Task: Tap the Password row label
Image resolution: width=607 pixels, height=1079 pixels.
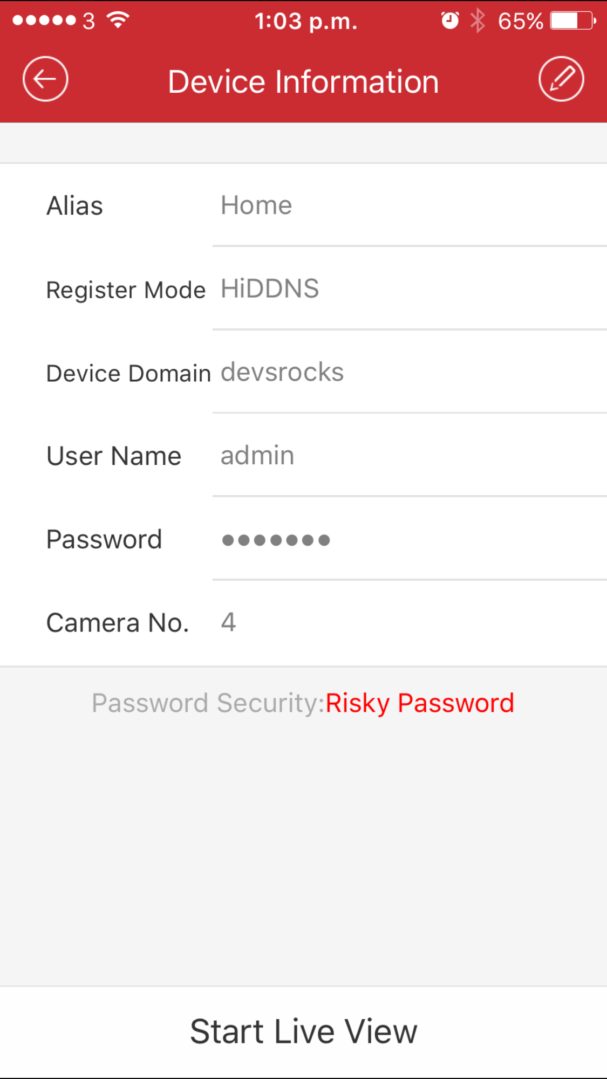Action: click(x=104, y=540)
